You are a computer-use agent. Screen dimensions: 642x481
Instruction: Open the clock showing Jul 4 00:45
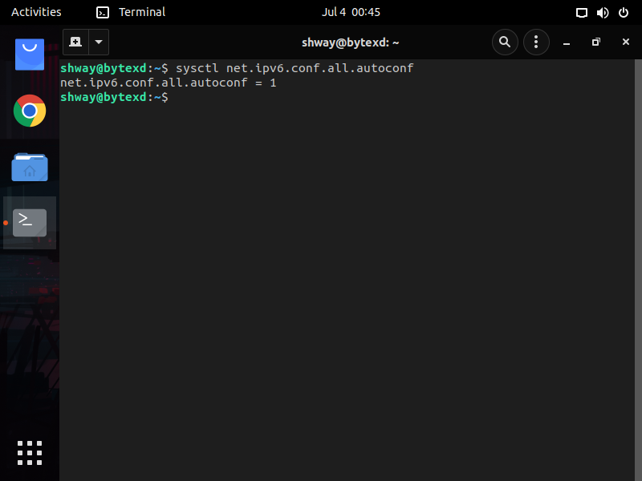click(x=351, y=12)
